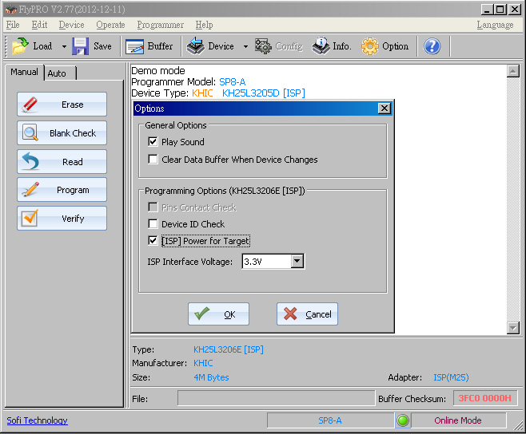Click the KH25L3205D [ISP] device type text
The width and height of the screenshot is (526, 434).
(264, 93)
